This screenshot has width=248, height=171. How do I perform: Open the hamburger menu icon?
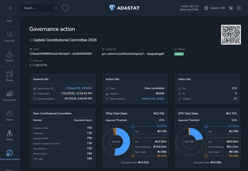pyautogui.click(x=9, y=8)
